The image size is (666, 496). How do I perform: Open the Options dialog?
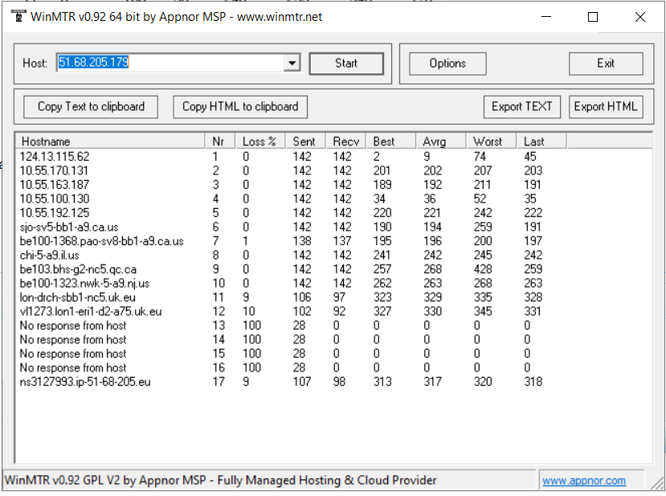point(447,64)
